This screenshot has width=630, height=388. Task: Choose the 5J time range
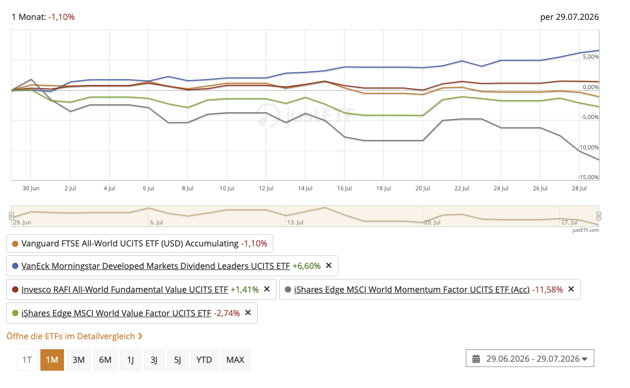point(177,360)
